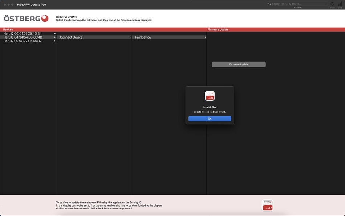The image size is (345, 216).
Task: Select device HeruIQ C9:9C:77:CA:50:32
Action: 28,41
